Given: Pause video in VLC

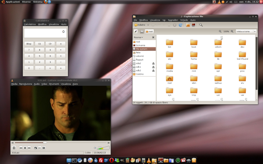Looking at the screenshot, I should pyautogui.click(x=14, y=148).
